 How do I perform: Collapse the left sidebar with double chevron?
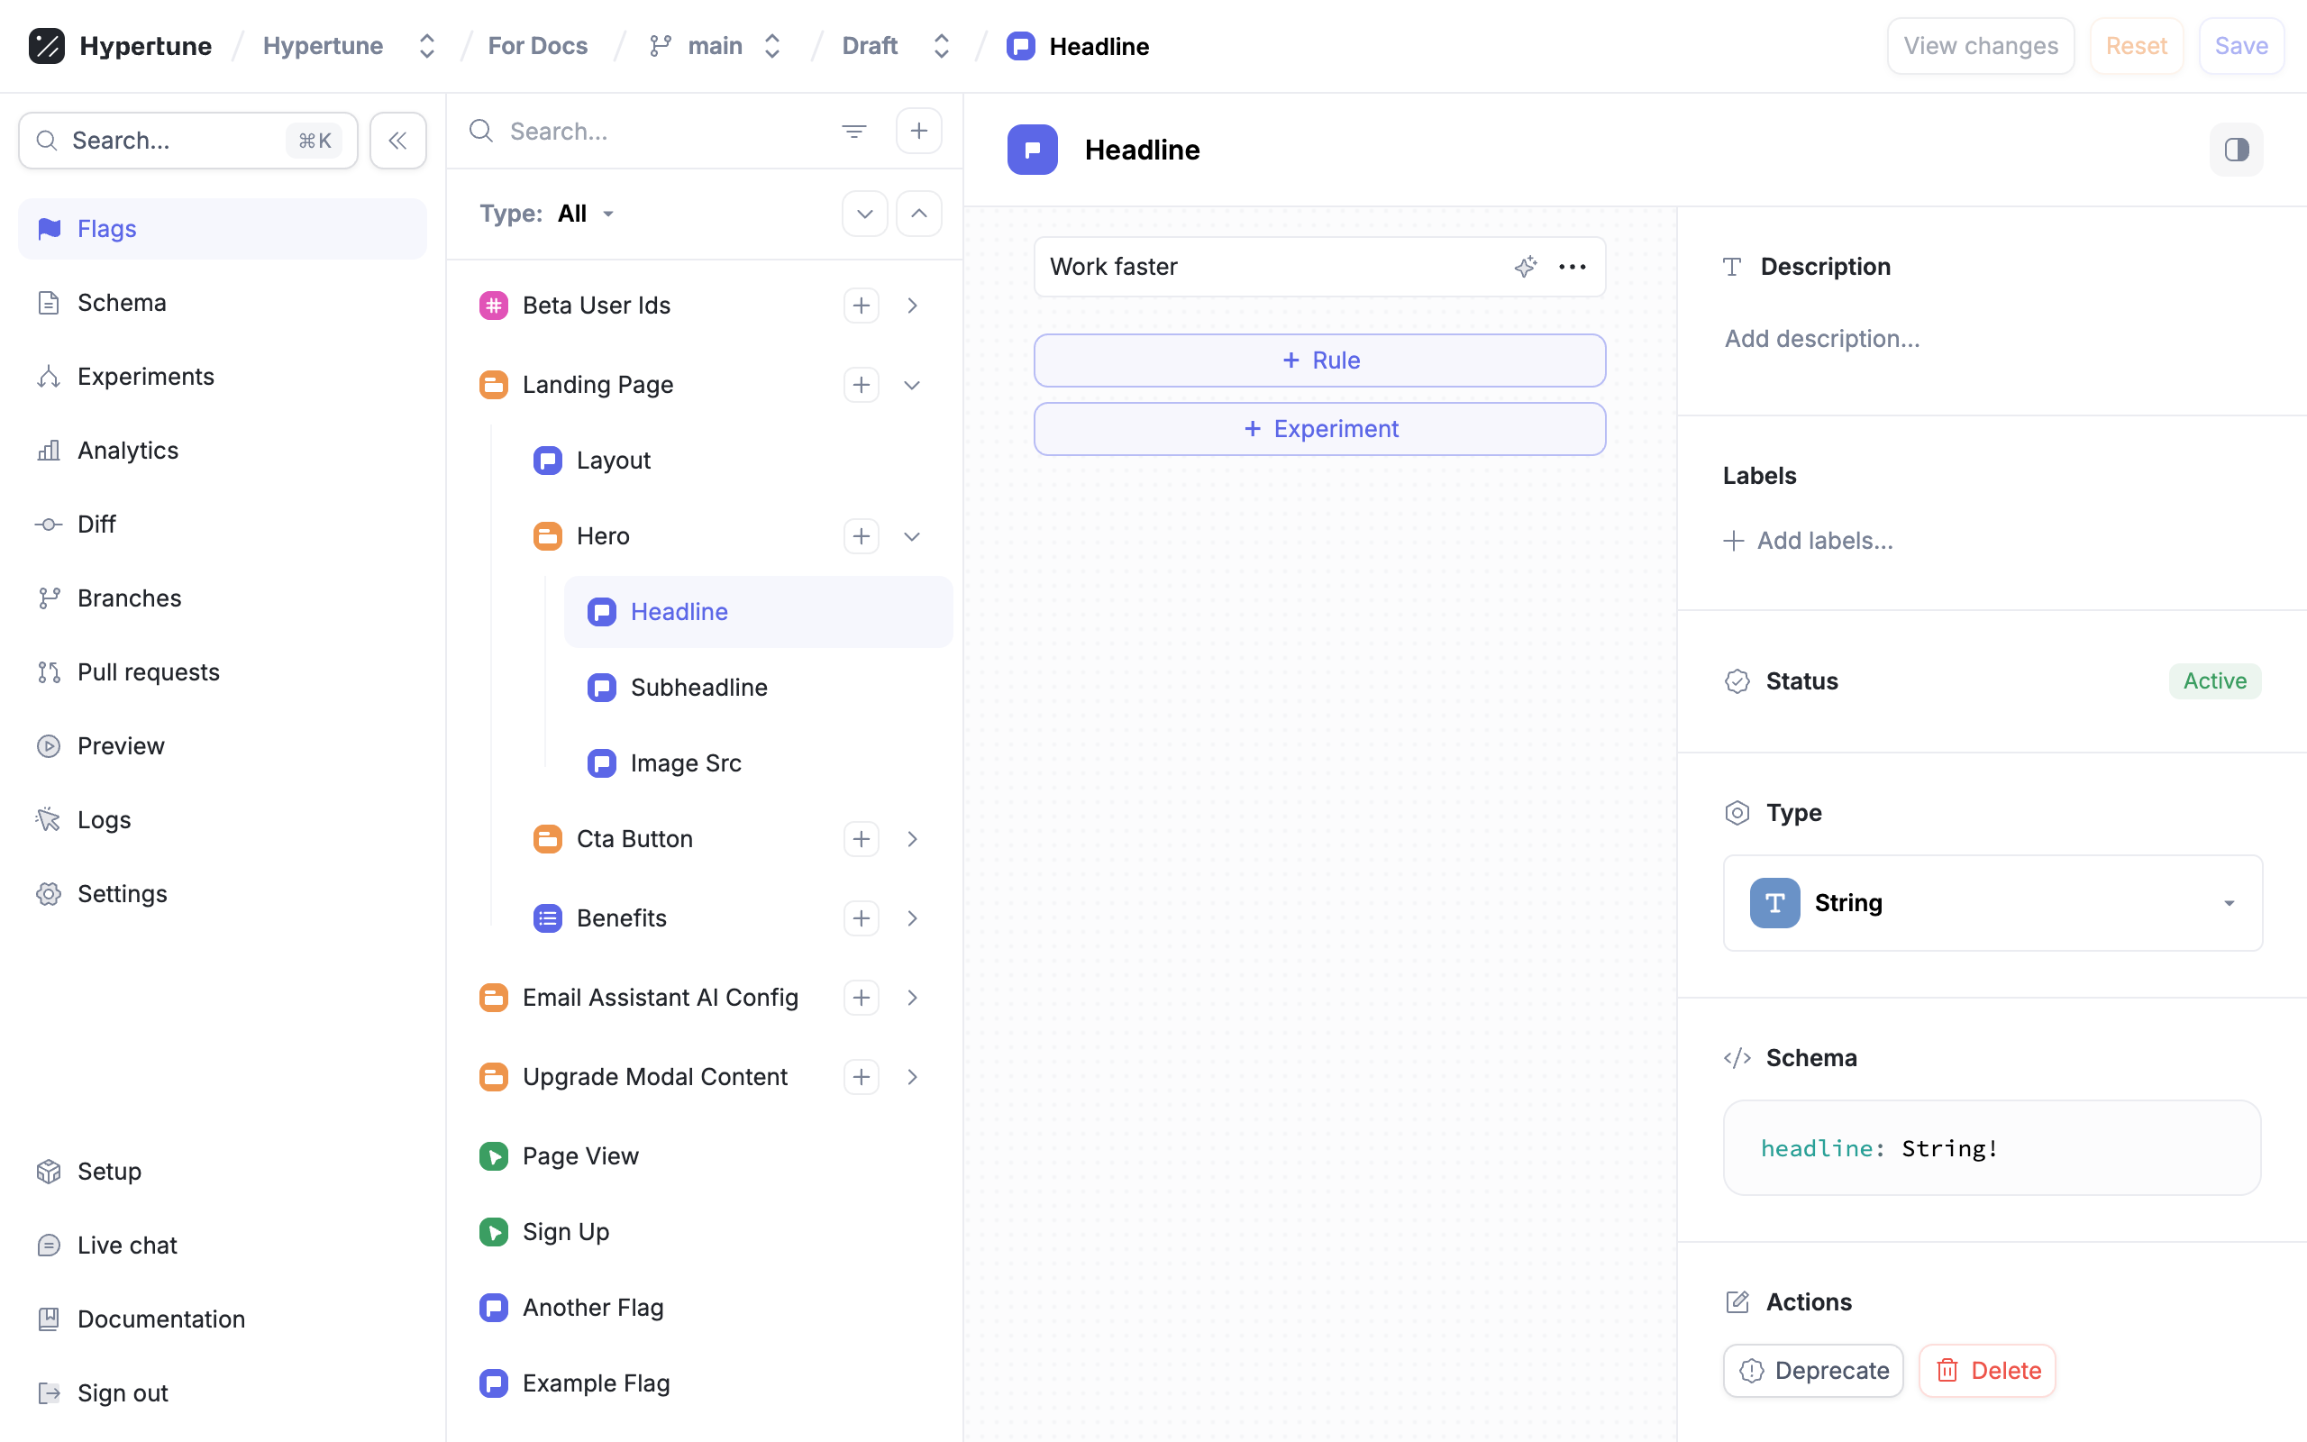tap(397, 141)
